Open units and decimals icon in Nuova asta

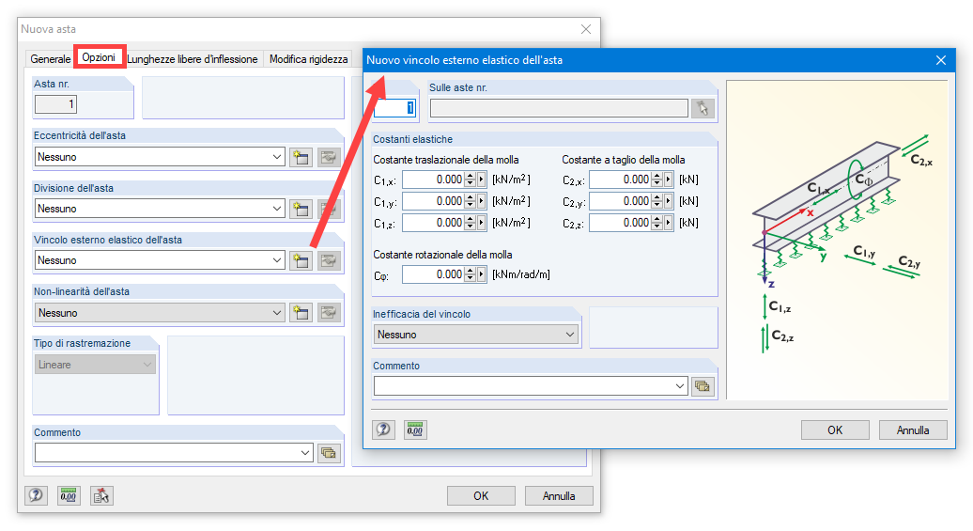point(69,495)
